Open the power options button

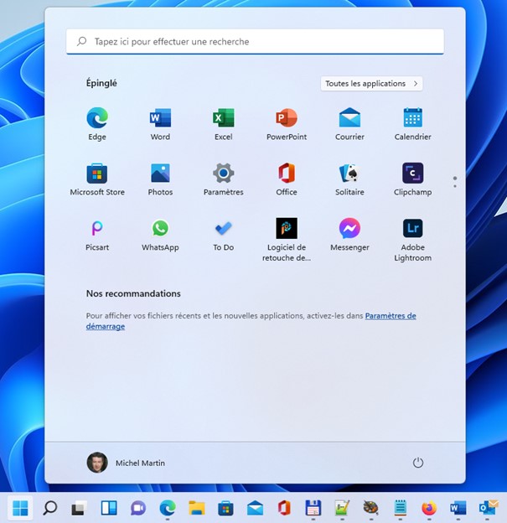click(418, 463)
